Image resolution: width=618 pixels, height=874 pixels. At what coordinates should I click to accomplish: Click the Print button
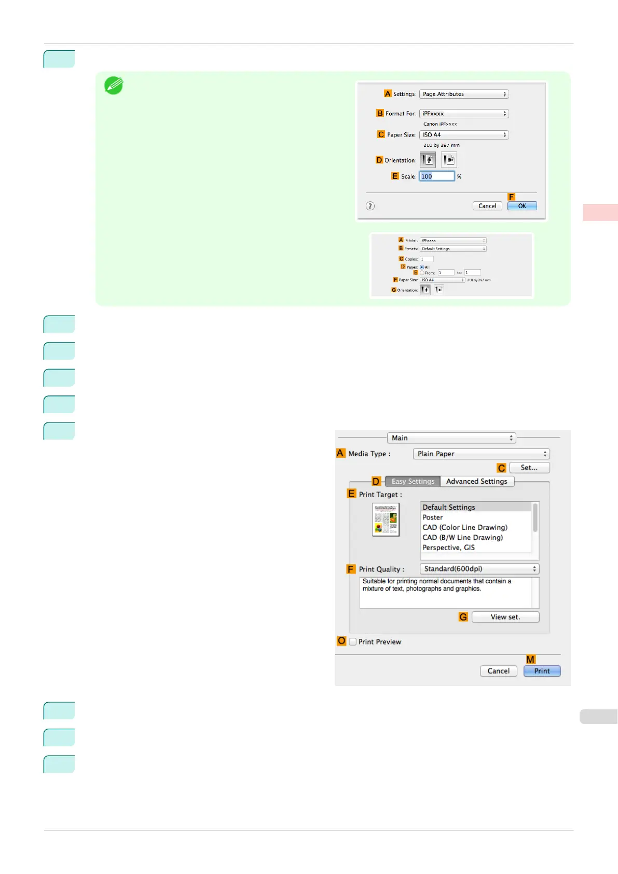pos(542,671)
